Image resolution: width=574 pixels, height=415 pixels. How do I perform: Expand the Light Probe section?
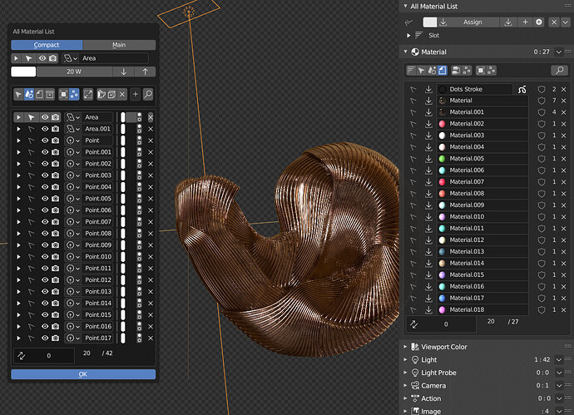click(405, 373)
